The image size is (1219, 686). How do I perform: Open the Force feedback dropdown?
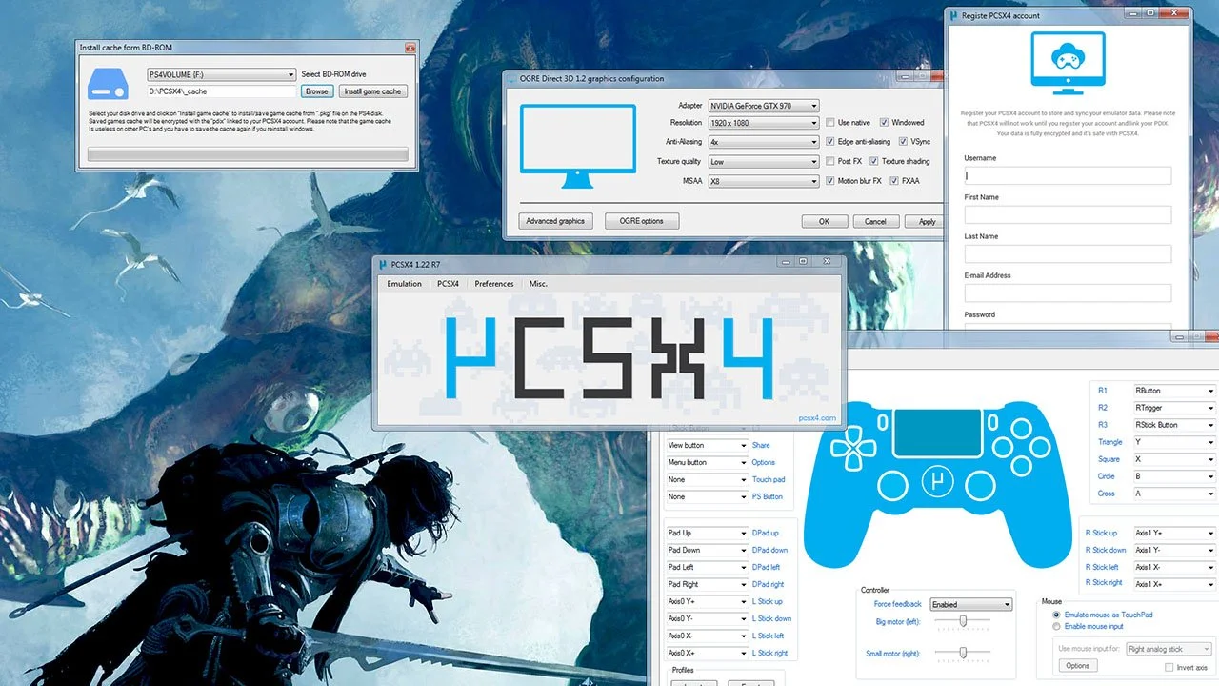[x=970, y=604]
